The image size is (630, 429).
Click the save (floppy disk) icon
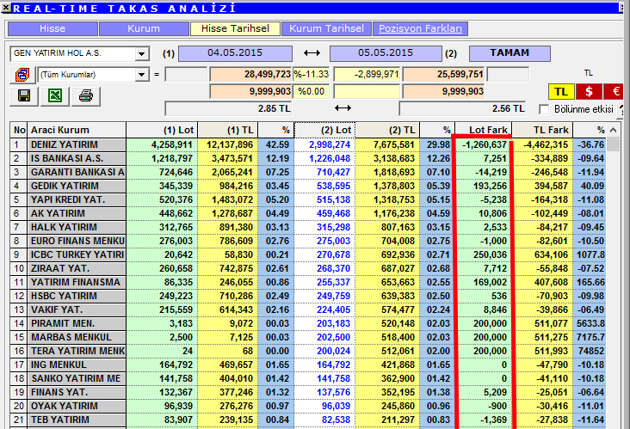24,95
